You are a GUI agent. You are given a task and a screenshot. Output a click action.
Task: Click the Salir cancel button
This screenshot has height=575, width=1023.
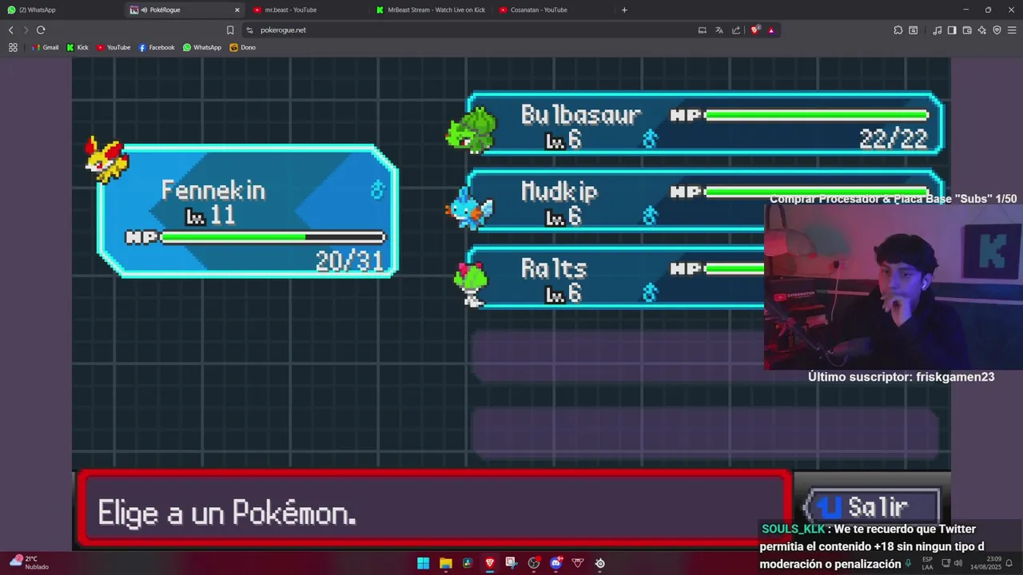pos(872,506)
